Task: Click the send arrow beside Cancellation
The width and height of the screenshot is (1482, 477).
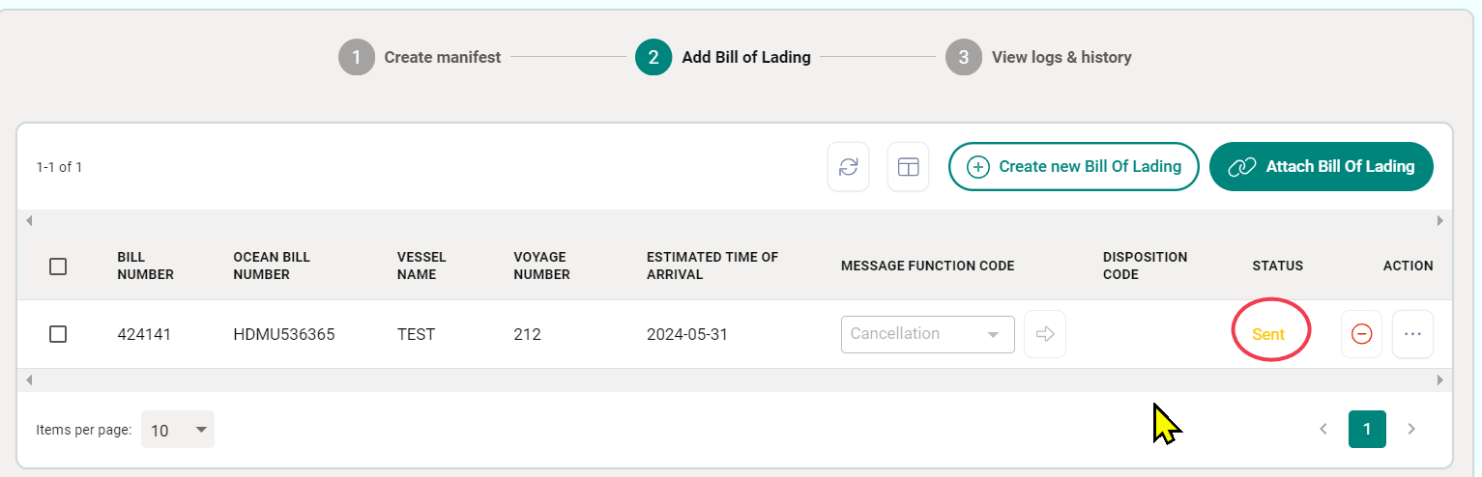Action: tap(1044, 334)
